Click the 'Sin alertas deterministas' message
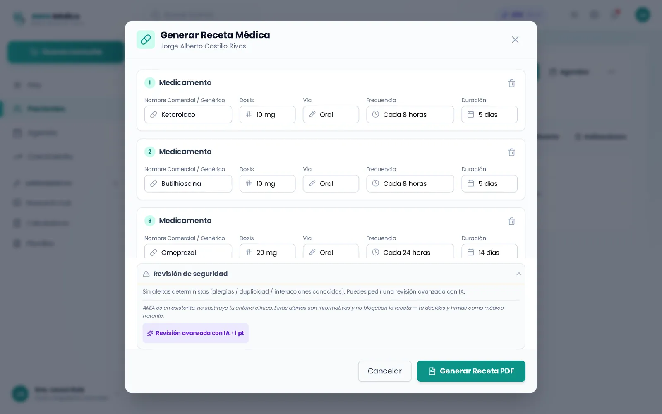Image resolution: width=662 pixels, height=414 pixels. [x=304, y=291]
